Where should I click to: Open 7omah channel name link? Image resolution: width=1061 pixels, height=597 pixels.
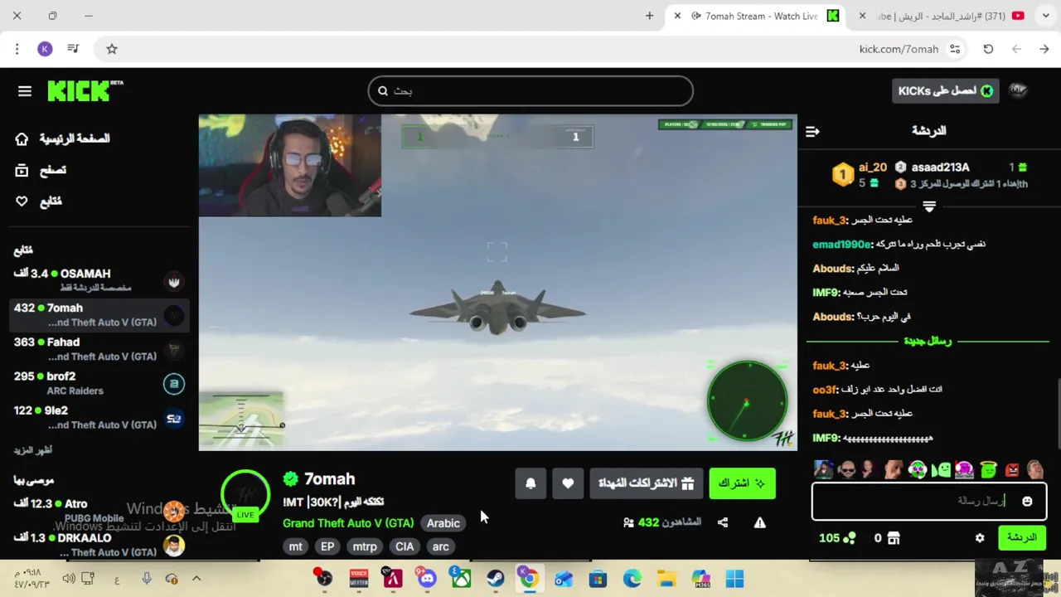tap(329, 479)
